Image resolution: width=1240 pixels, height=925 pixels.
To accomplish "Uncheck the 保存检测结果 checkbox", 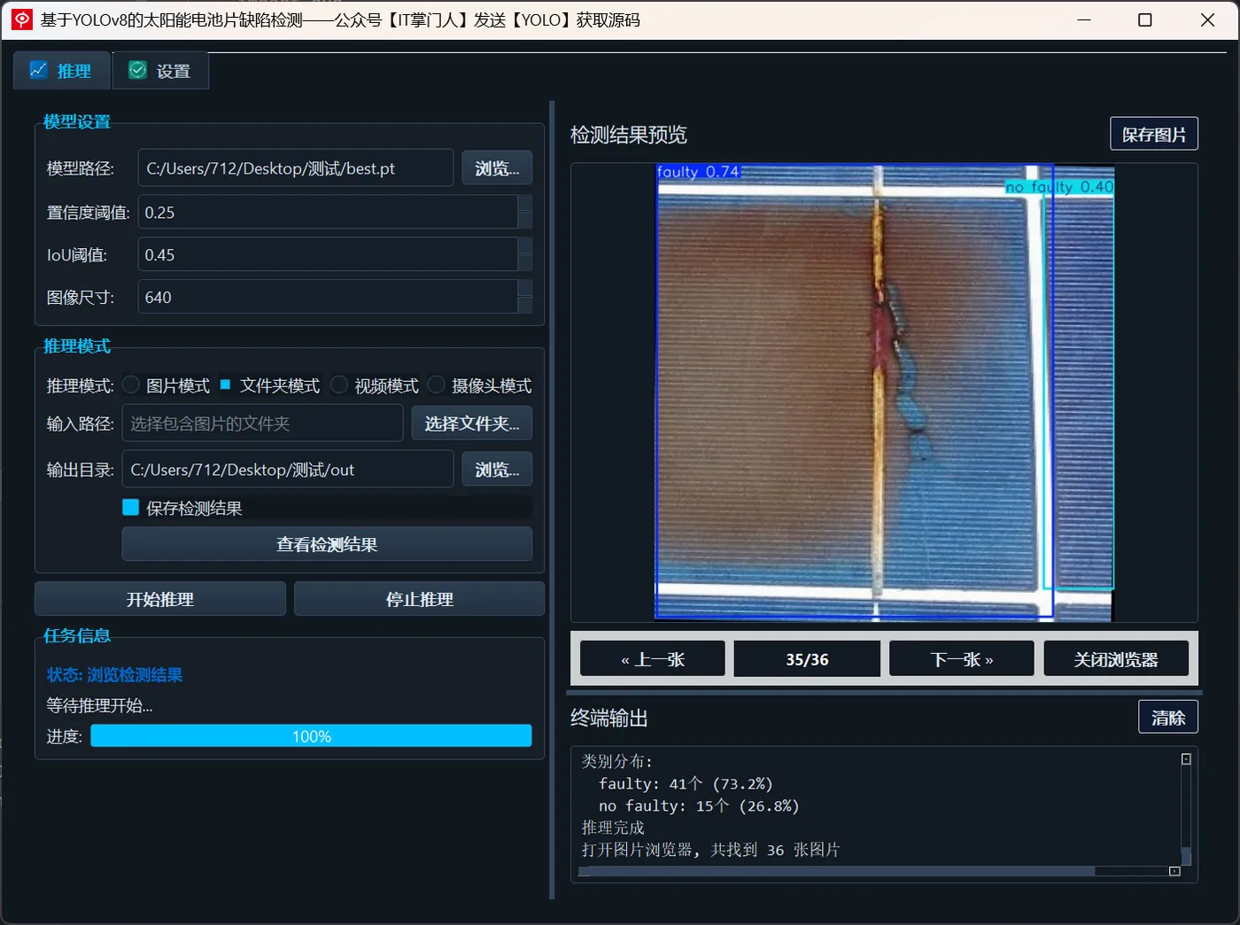I will pyautogui.click(x=130, y=507).
